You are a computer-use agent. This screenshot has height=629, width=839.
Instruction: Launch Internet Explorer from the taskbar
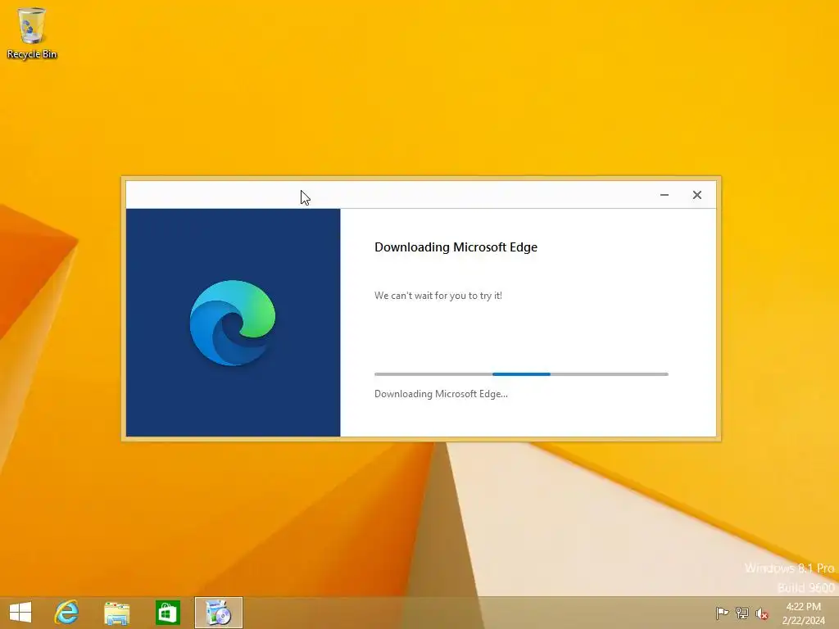tap(67, 613)
